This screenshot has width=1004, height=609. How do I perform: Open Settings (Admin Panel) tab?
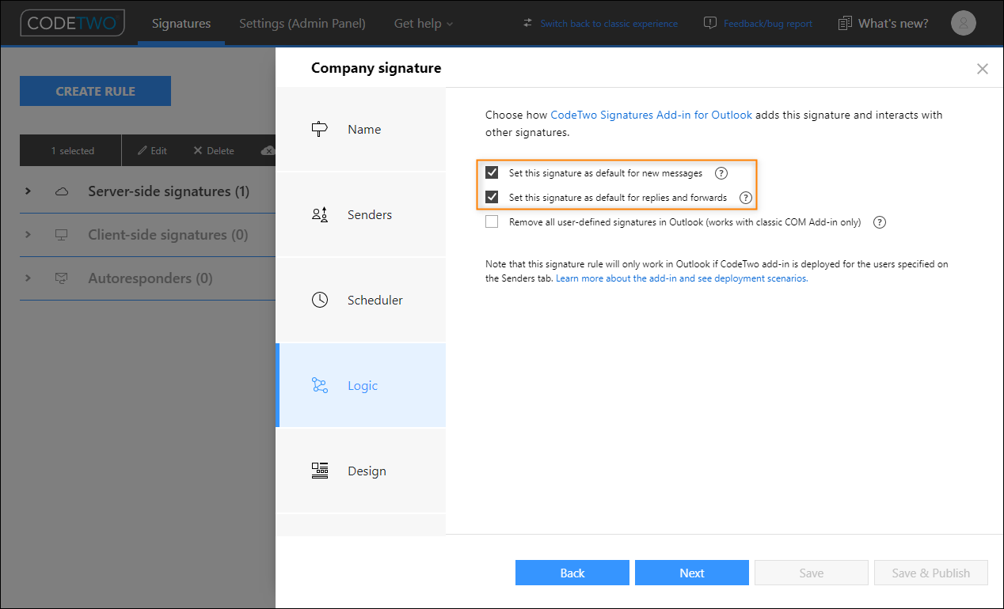click(x=302, y=24)
